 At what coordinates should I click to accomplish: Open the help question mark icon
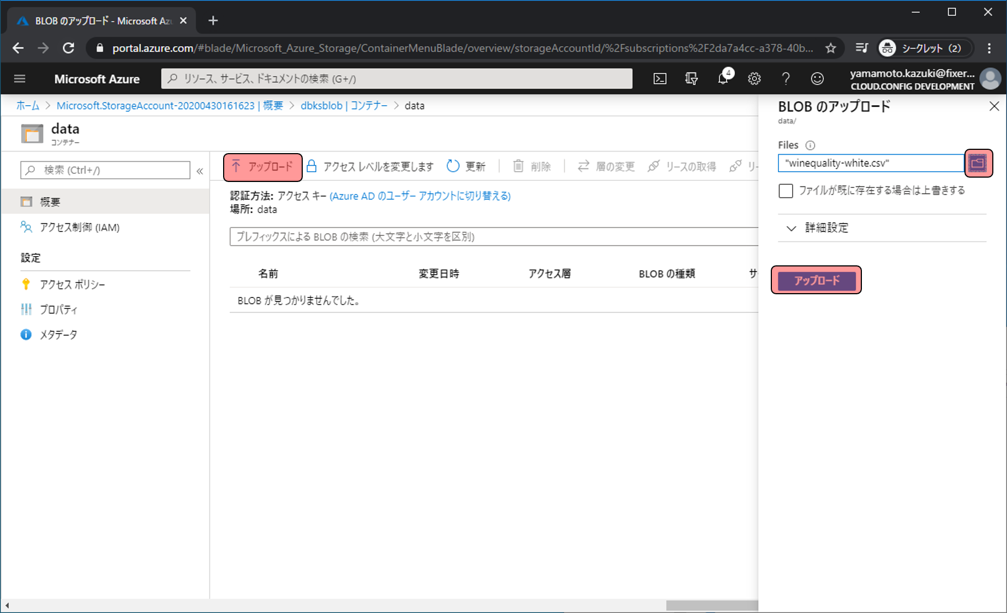(786, 79)
